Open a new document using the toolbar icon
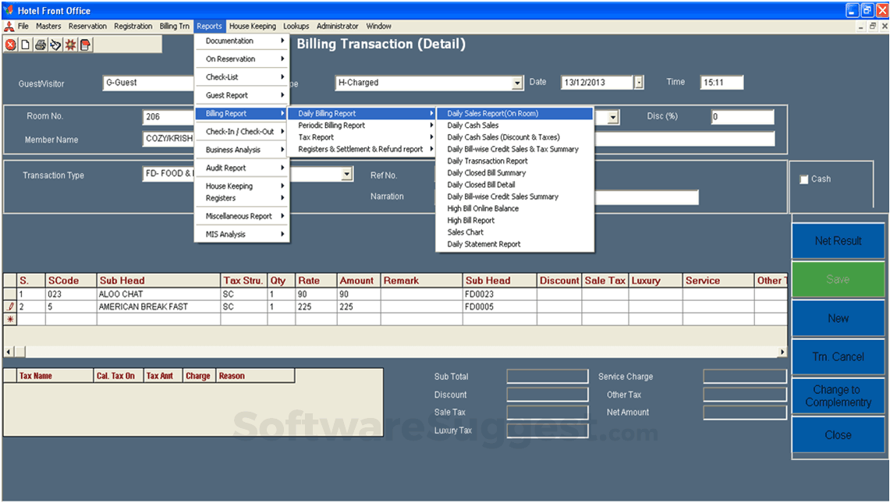890x503 pixels. click(24, 44)
